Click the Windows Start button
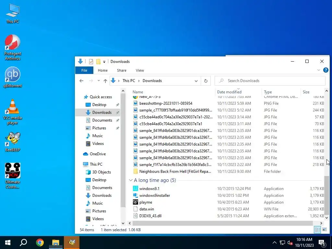This screenshot has width=332, height=249. click(x=8, y=243)
